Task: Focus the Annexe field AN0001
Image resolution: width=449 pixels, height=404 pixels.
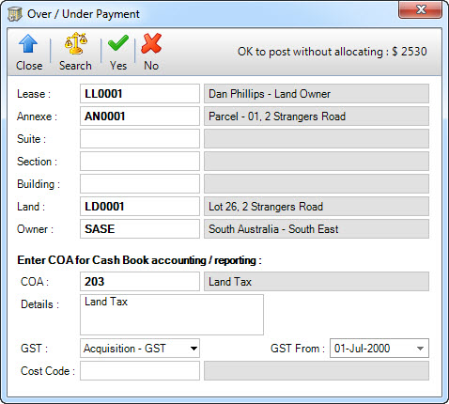Action: point(140,117)
